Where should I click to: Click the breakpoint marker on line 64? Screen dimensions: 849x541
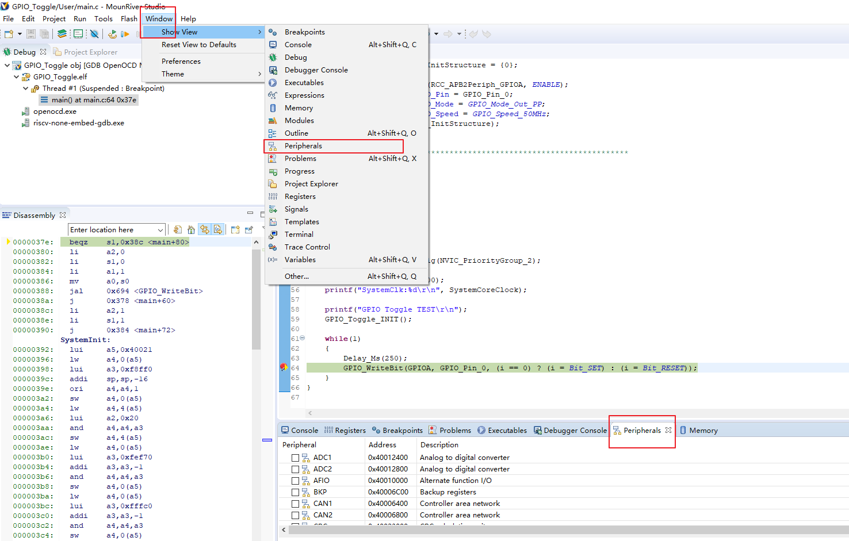283,367
